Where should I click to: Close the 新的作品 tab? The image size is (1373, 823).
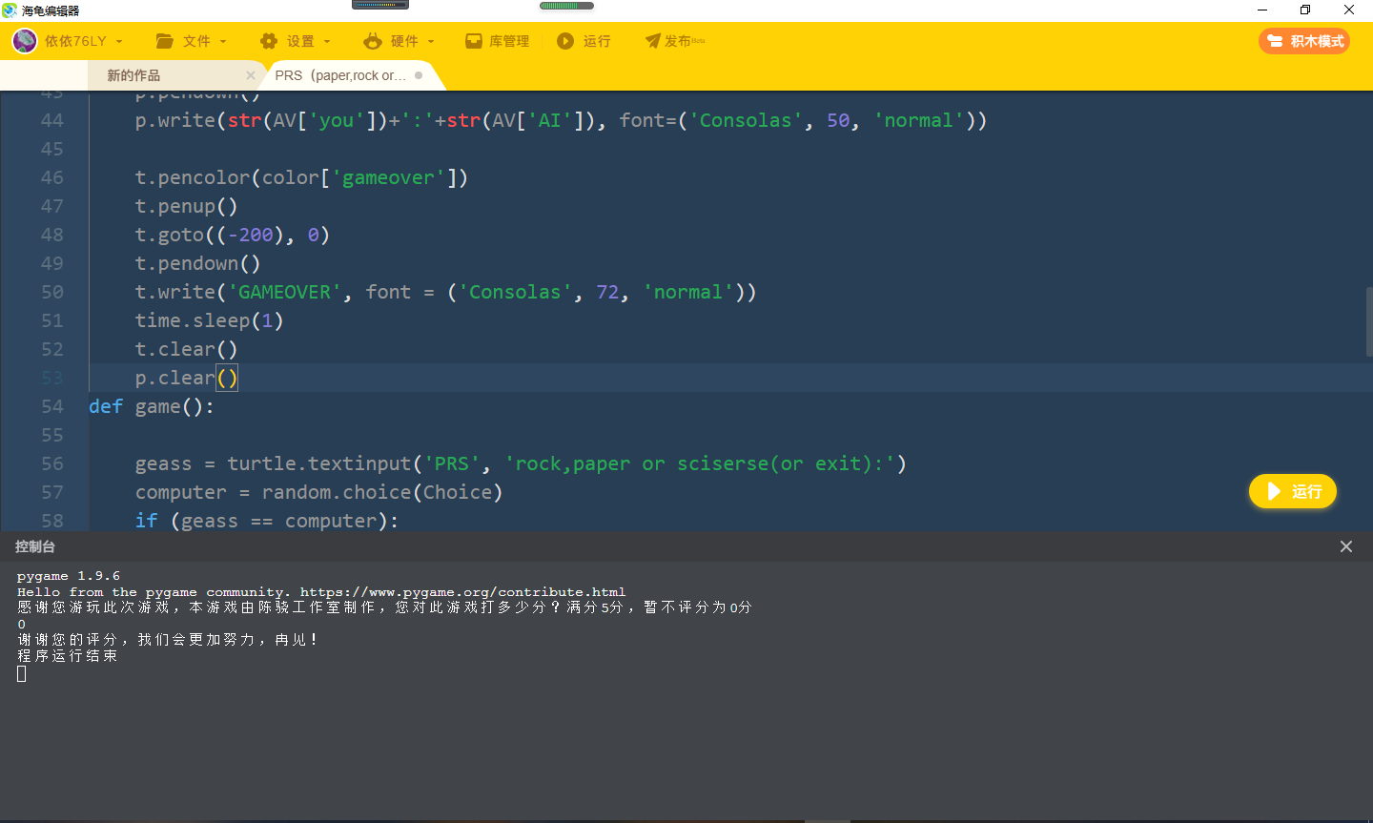(x=251, y=75)
